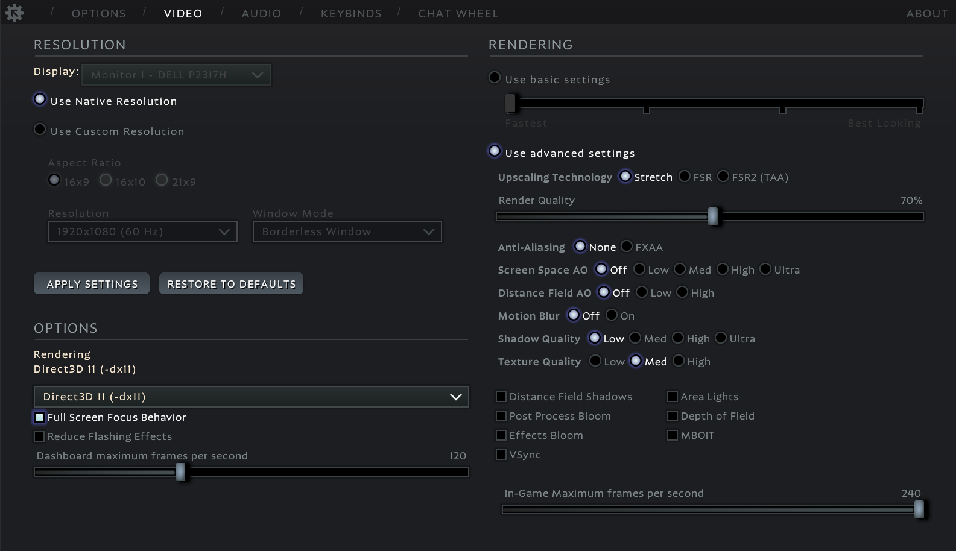
Task: Click Apply Settings button
Action: (x=92, y=284)
